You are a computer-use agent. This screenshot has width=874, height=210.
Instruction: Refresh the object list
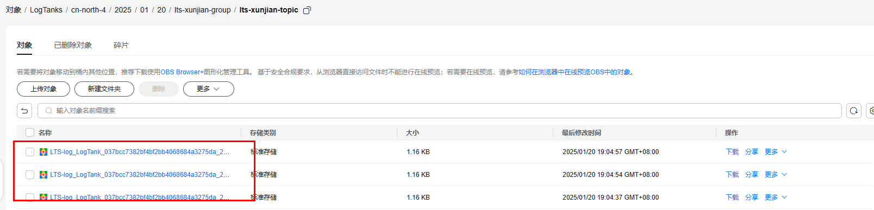pos(854,111)
